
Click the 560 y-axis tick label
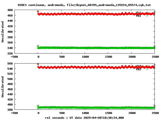(x=10, y=63)
